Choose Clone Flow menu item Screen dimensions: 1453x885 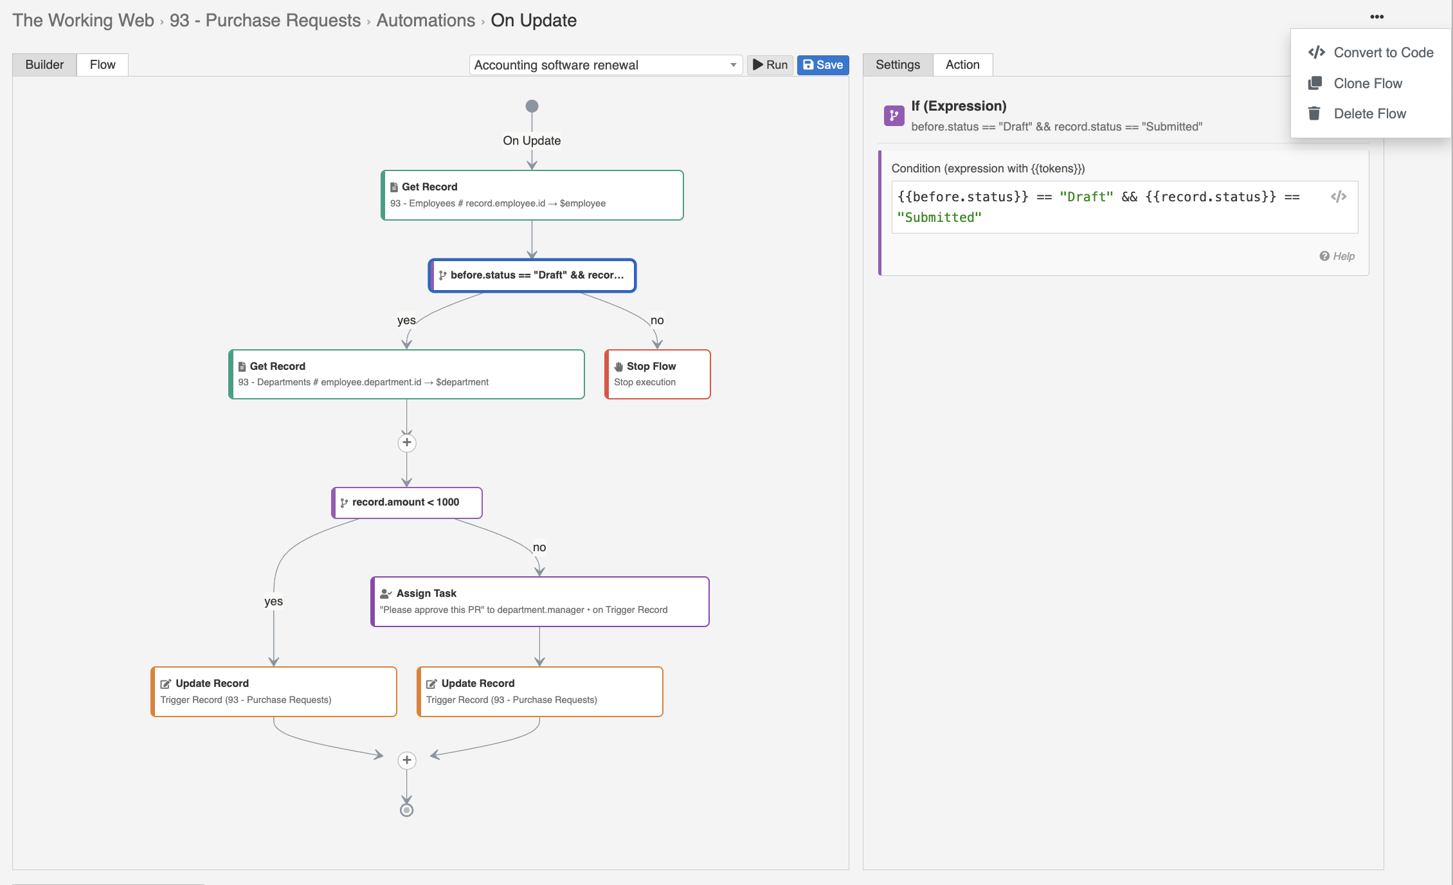[x=1371, y=84]
